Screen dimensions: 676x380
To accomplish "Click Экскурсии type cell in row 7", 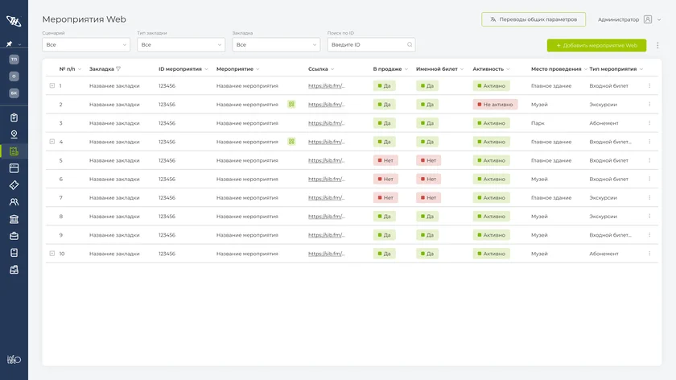I will [603, 197].
